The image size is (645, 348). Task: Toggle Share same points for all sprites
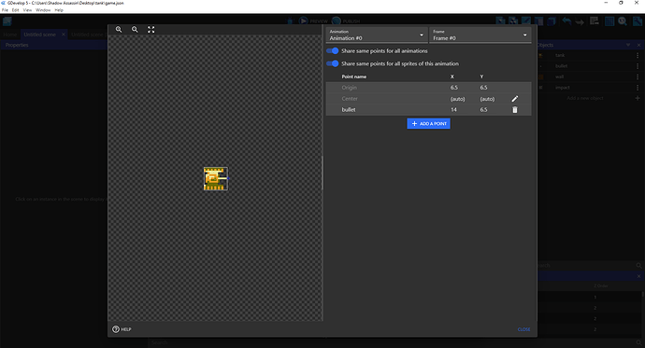click(x=333, y=63)
